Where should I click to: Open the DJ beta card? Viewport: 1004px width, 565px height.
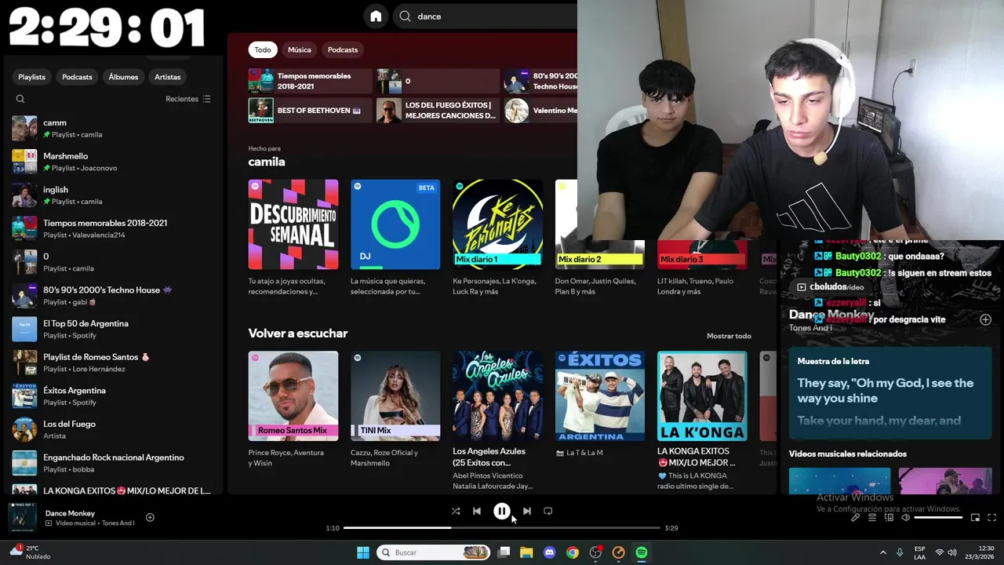point(395,224)
